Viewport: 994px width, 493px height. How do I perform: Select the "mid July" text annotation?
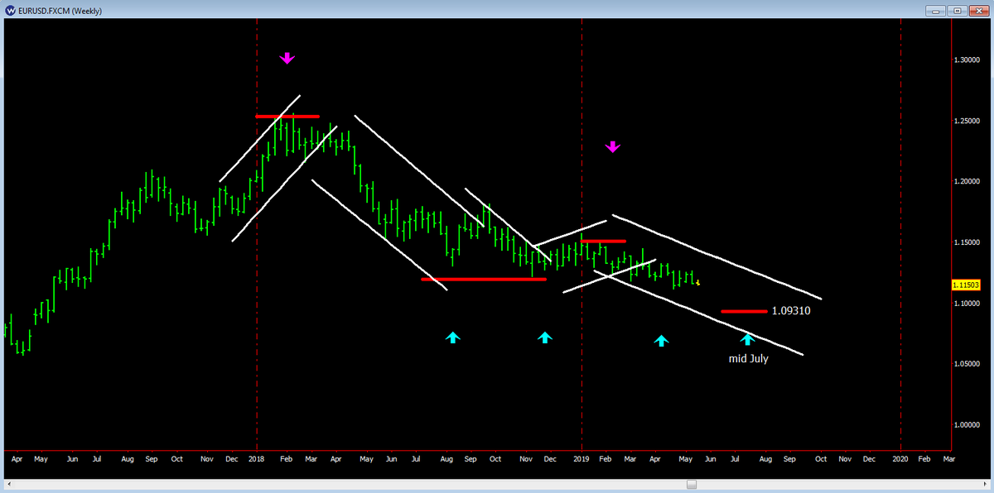click(x=748, y=359)
